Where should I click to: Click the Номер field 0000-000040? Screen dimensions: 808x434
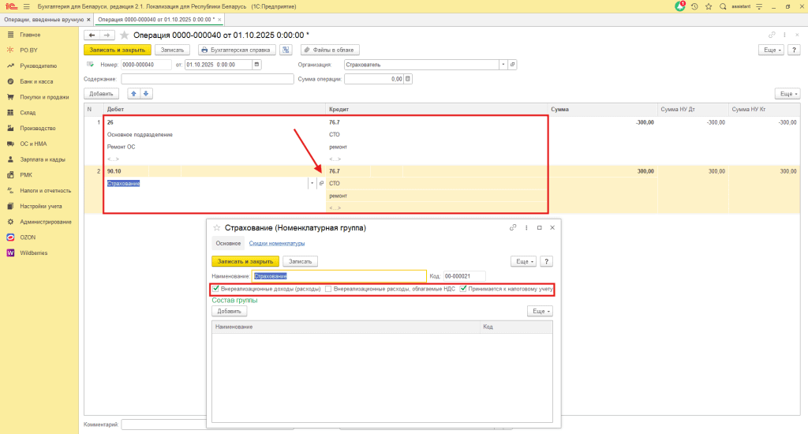pyautogui.click(x=146, y=65)
